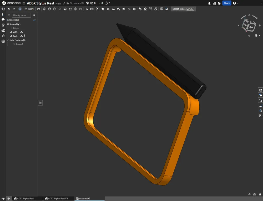Open the like thumbs-up counter
Screen dimensions: 263x201
pyautogui.click(x=108, y=3)
